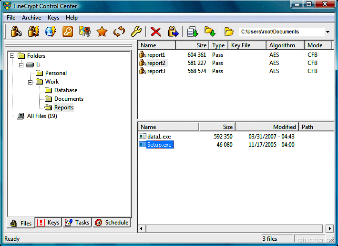Image resolution: width=338 pixels, height=246 pixels.
Task: Click the orange circular arrows refresh icon
Action: (119, 32)
